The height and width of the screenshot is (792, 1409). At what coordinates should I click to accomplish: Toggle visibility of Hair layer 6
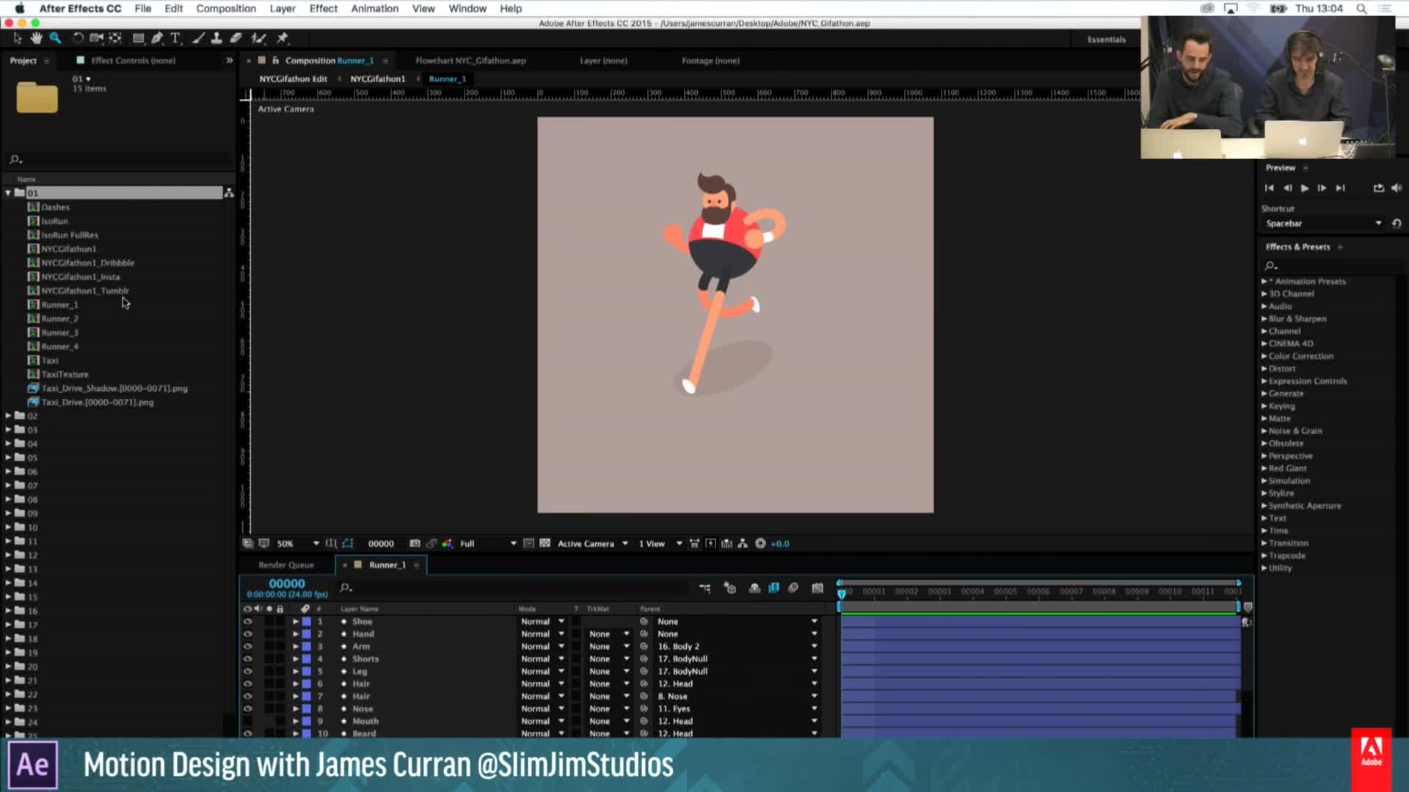click(x=247, y=683)
